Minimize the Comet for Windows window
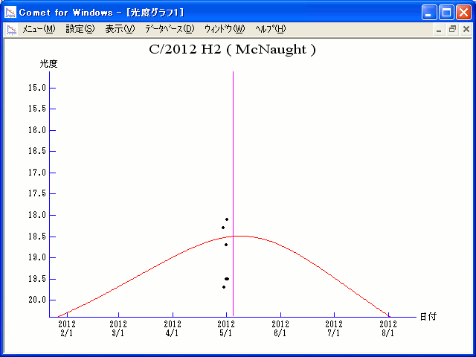This screenshot has height=357, width=476. (429, 13)
